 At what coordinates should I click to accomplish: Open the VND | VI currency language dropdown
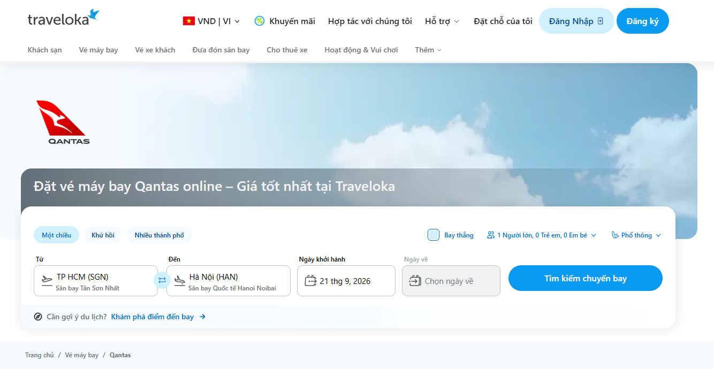(x=211, y=21)
